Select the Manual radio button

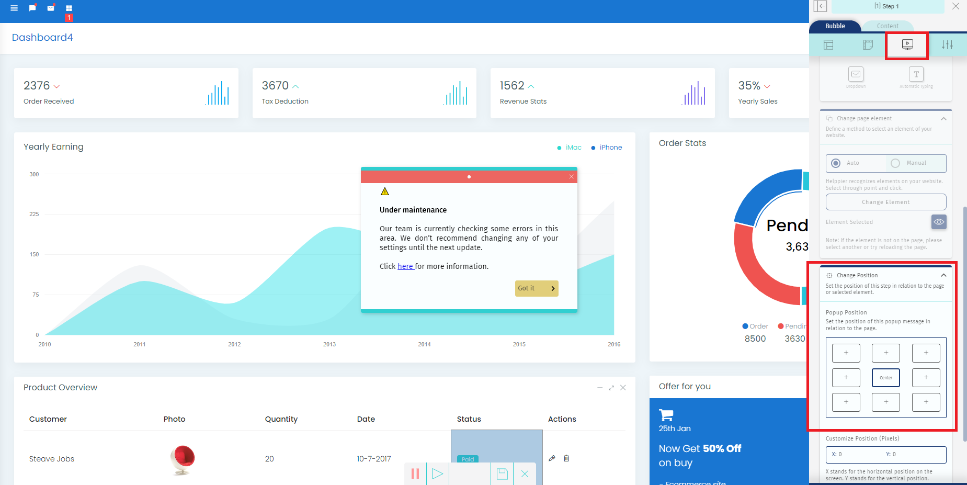[x=895, y=163]
